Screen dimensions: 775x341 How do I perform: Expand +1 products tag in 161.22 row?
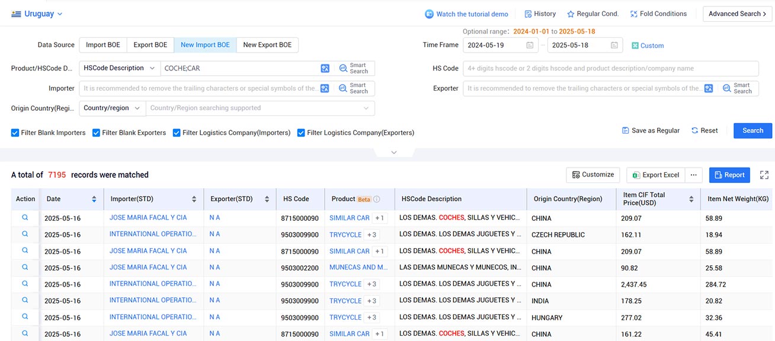[379, 334]
